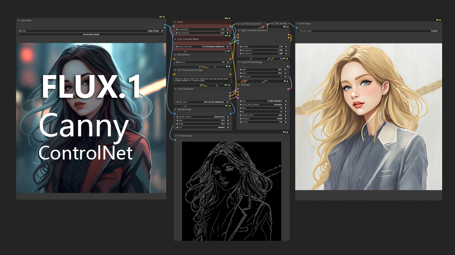
Task: Click KSampler's pink latent output port
Action: click(288, 89)
